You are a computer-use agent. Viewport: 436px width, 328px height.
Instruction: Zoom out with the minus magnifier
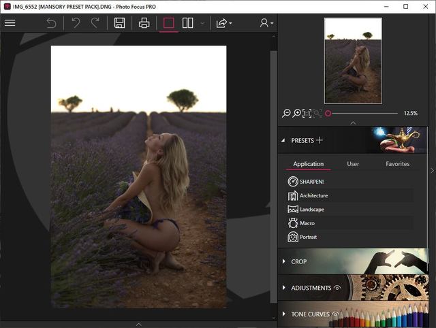point(286,113)
